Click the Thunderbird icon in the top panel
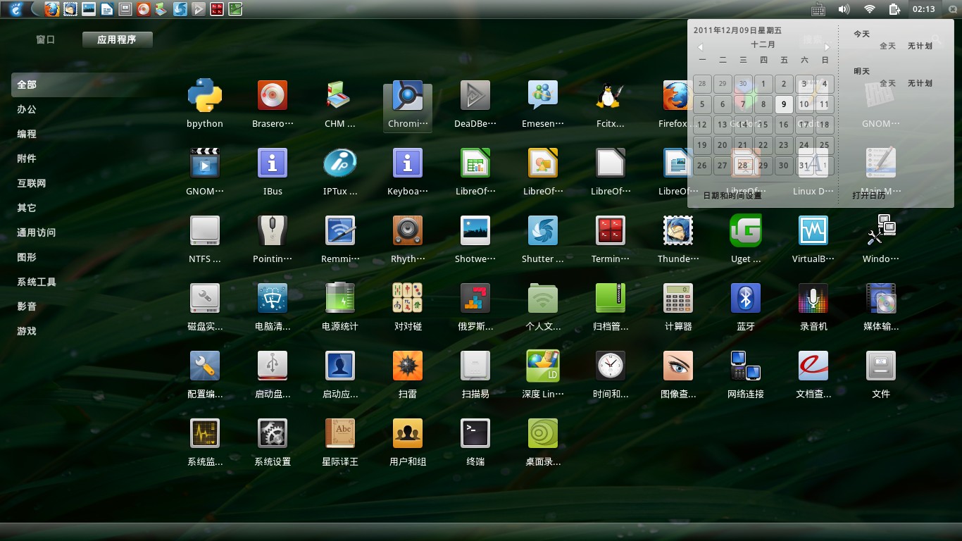 coord(70,9)
